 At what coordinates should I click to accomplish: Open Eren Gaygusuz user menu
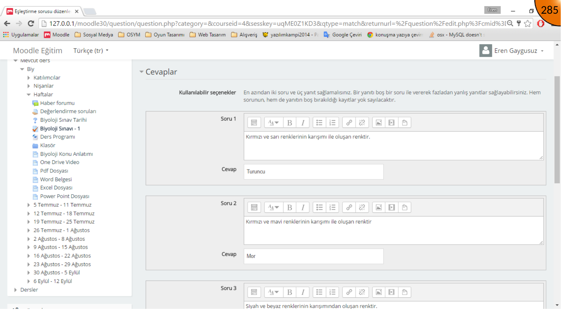coord(511,51)
